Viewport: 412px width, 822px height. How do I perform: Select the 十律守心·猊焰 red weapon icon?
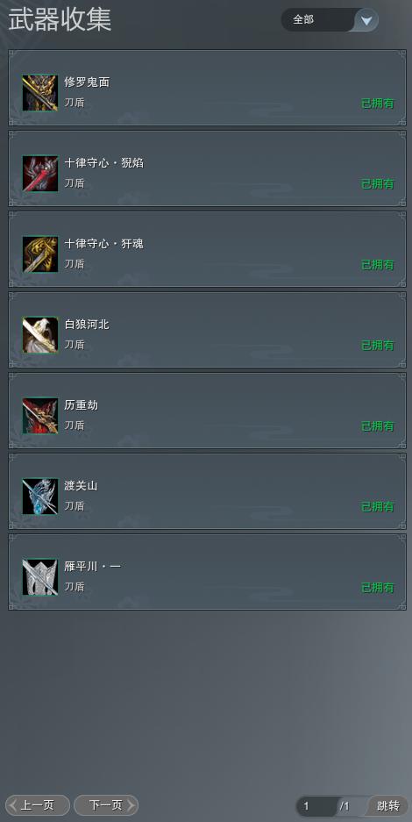click(39, 174)
